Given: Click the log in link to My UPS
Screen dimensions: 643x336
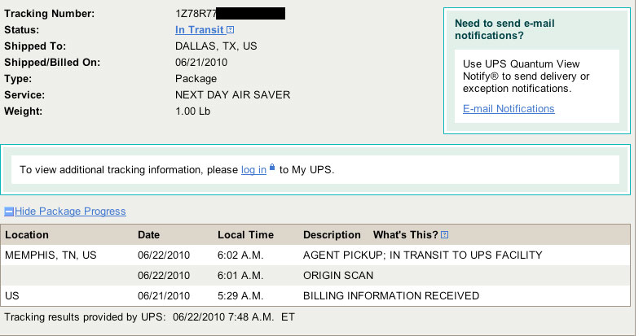Looking at the screenshot, I should tap(253, 169).
